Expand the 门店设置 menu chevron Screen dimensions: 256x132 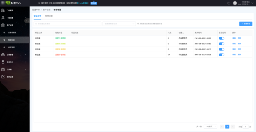pyautogui.click(x=25, y=18)
